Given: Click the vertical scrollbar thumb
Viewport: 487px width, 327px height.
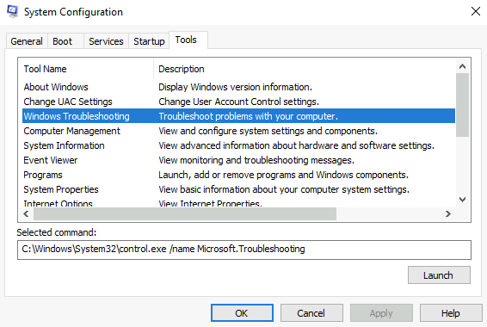Looking at the screenshot, I should (462, 105).
